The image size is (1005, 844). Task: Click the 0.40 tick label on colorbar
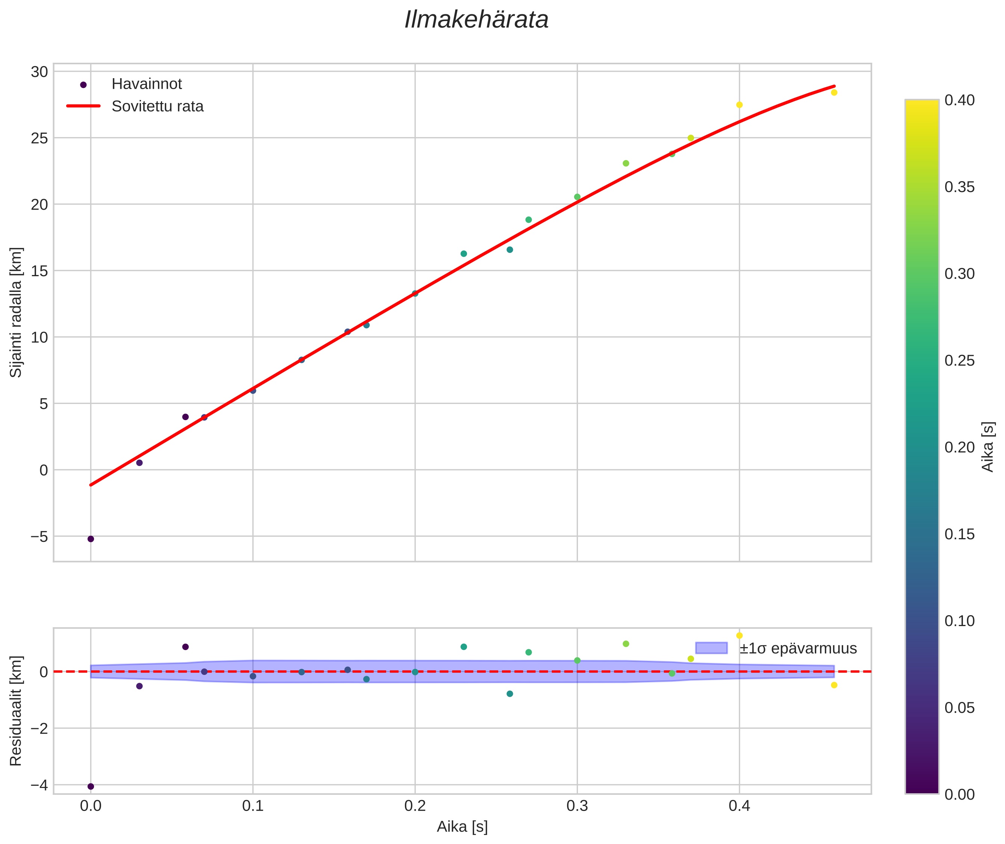click(959, 100)
